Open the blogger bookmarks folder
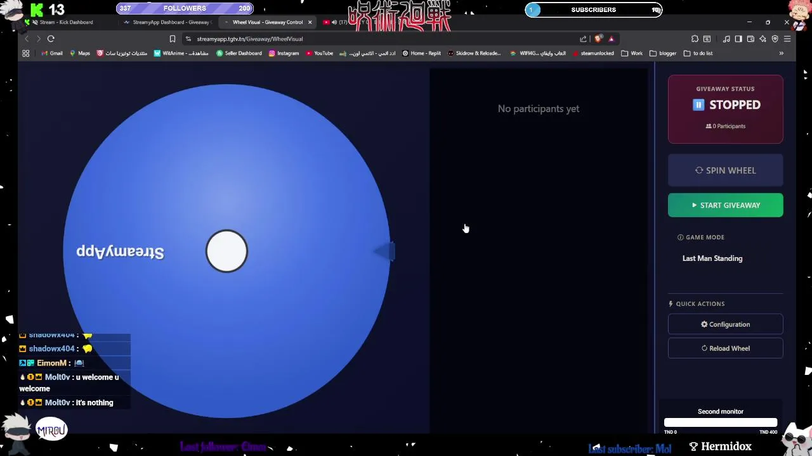Viewport: 812px width, 456px height. (x=663, y=53)
